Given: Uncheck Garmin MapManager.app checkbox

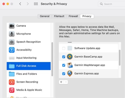Looking at the screenshot, I should pos(64,65).
